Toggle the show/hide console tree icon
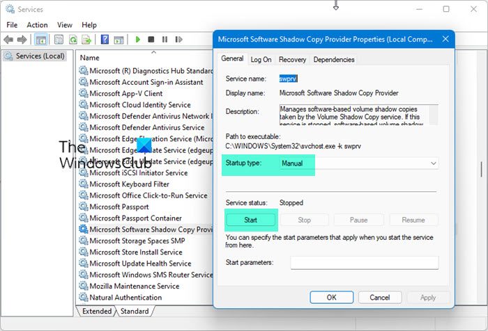The width and height of the screenshot is (488, 331). [x=40, y=40]
